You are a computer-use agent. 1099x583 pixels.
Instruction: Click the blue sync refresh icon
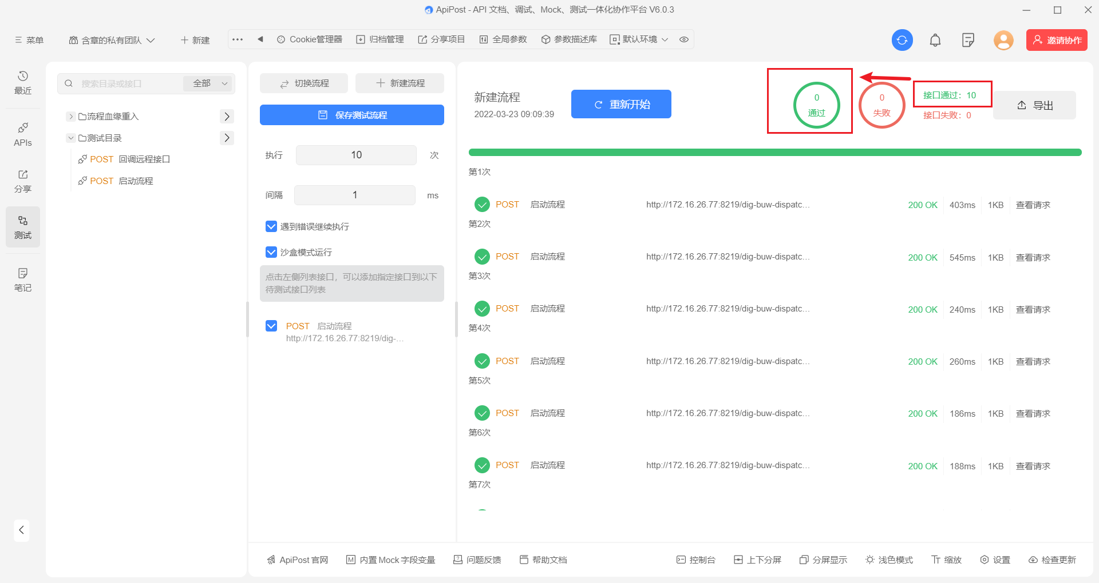pos(902,40)
